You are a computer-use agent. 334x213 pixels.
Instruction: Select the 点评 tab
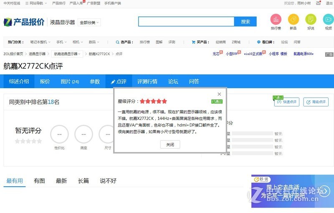click(x=119, y=81)
